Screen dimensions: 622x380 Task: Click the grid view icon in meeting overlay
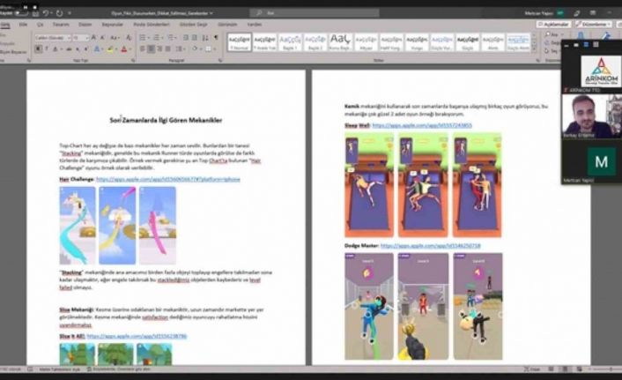click(x=596, y=45)
